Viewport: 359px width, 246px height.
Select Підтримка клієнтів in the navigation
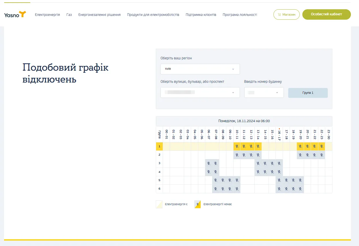pos(201,14)
